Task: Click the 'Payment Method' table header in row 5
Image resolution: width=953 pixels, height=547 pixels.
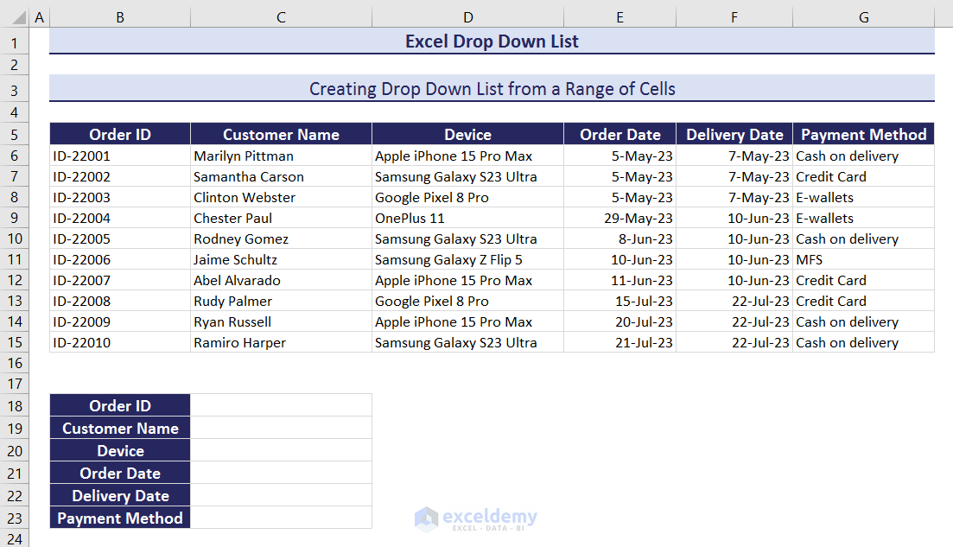Action: click(864, 134)
